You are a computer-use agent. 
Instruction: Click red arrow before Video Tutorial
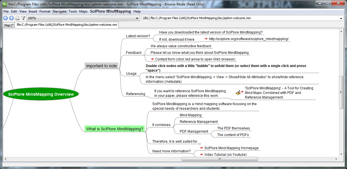201,154
